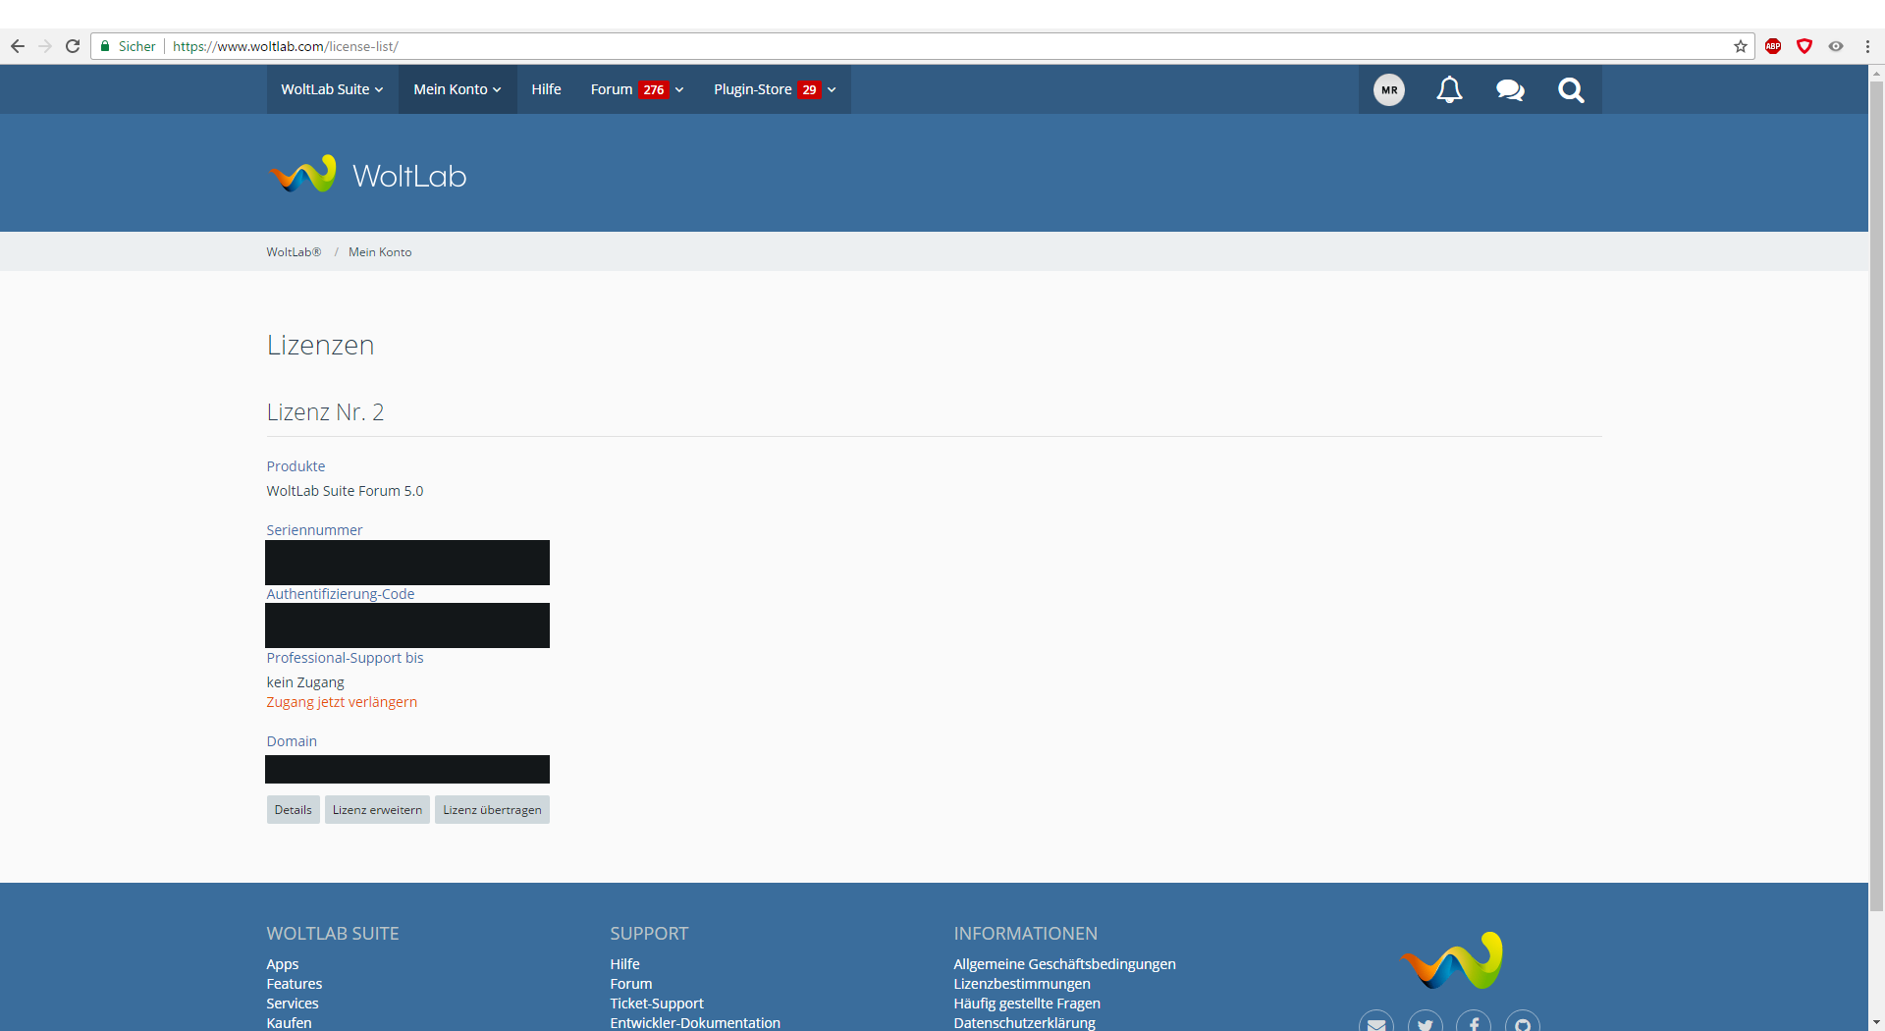Click the Lizenz erweitern button
This screenshot has height=1031, width=1885.
point(377,810)
